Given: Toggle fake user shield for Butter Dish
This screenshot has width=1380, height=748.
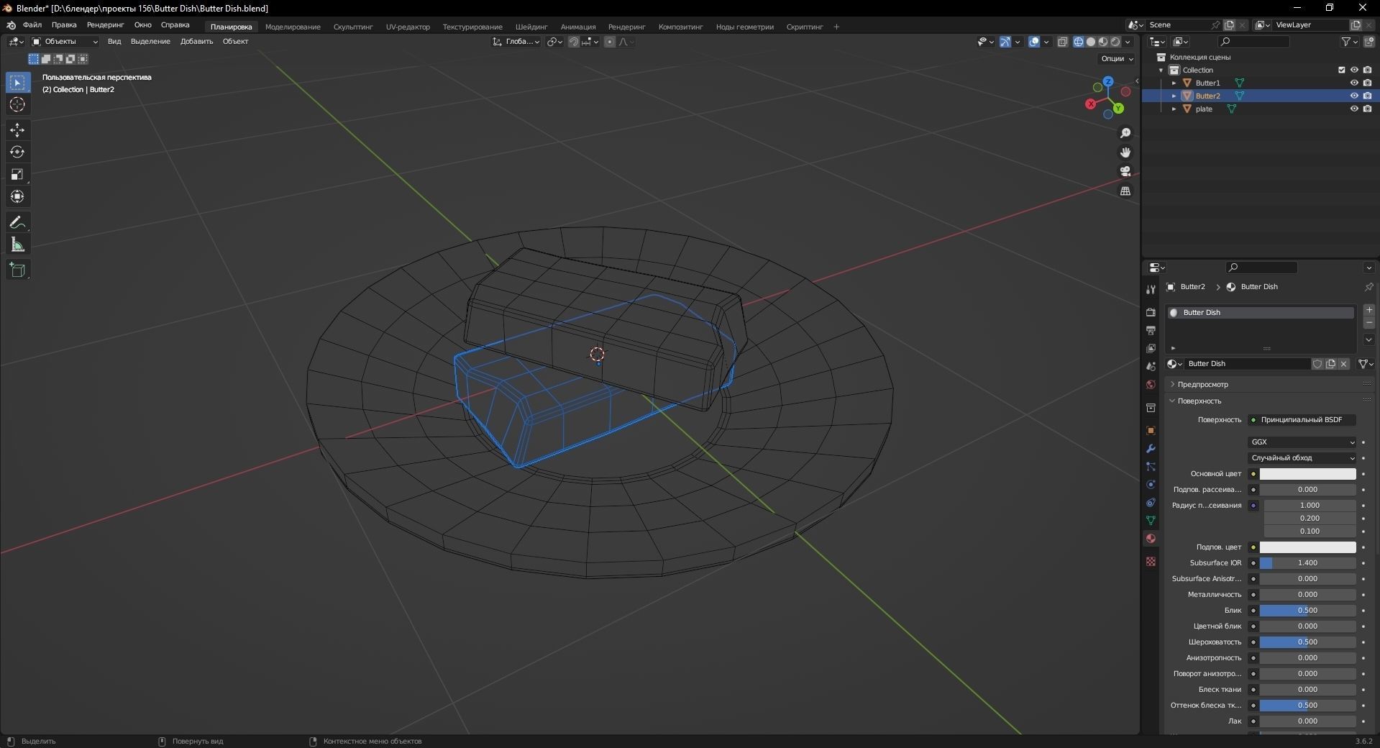Looking at the screenshot, I should 1317,364.
